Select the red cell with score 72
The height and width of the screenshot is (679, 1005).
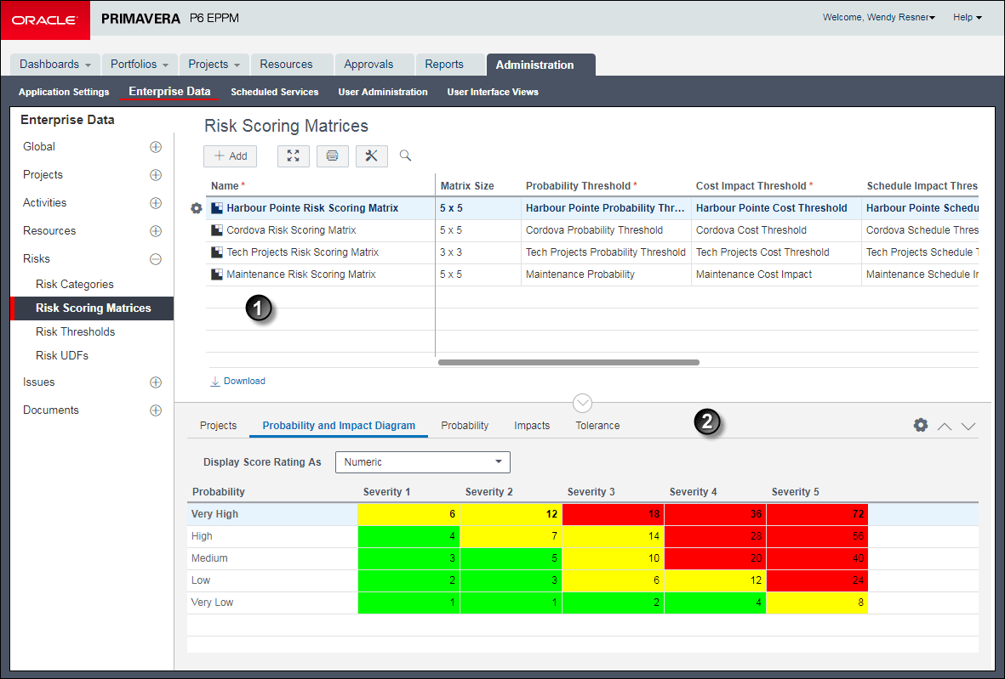(817, 514)
